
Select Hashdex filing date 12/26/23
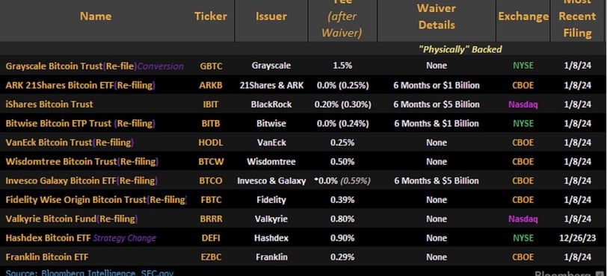577,238
